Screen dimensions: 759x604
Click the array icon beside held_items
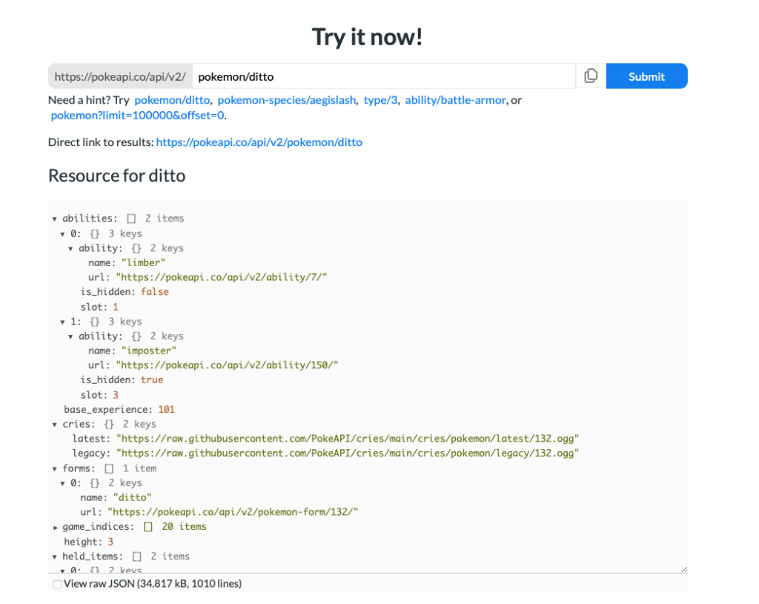point(137,557)
